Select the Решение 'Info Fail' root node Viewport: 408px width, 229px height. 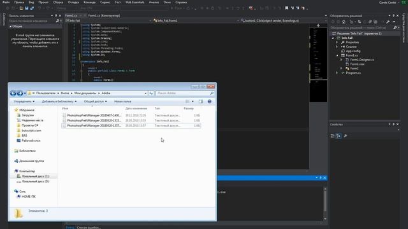click(x=359, y=34)
